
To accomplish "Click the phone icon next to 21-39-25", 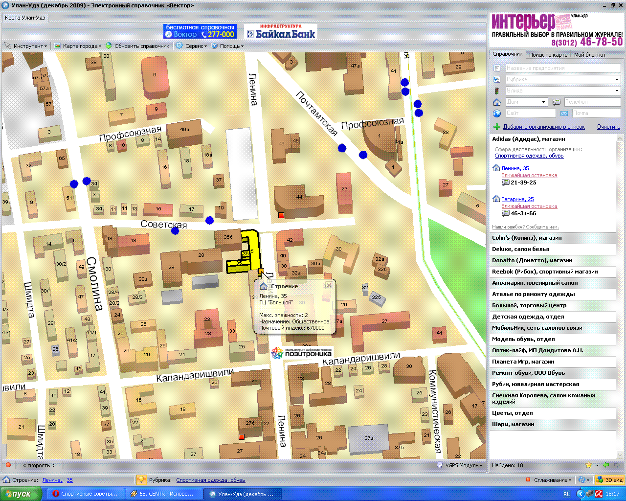I will 506,182.
